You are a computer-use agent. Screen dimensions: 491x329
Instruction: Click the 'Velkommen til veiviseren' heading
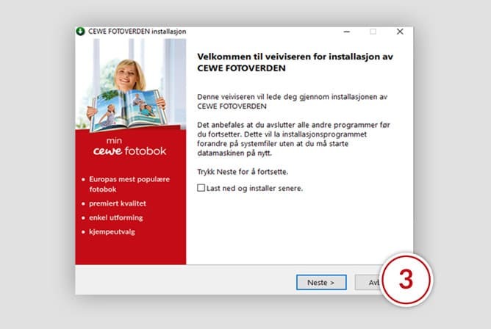click(295, 62)
